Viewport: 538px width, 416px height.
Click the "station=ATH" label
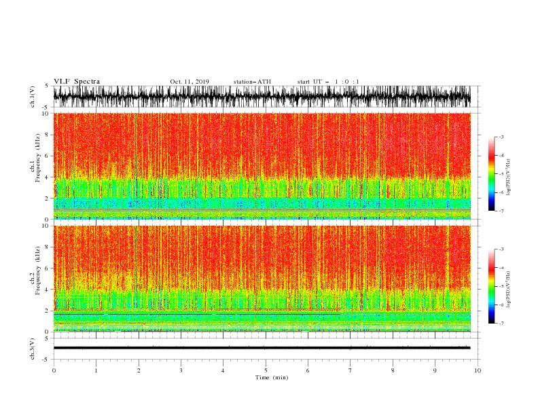coord(252,82)
